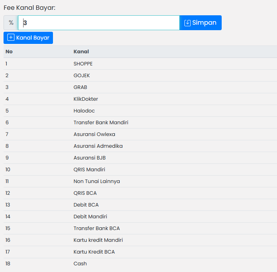This screenshot has height=272, width=277.
Task: Click the Cash channel row
Action: pyautogui.click(x=80, y=264)
